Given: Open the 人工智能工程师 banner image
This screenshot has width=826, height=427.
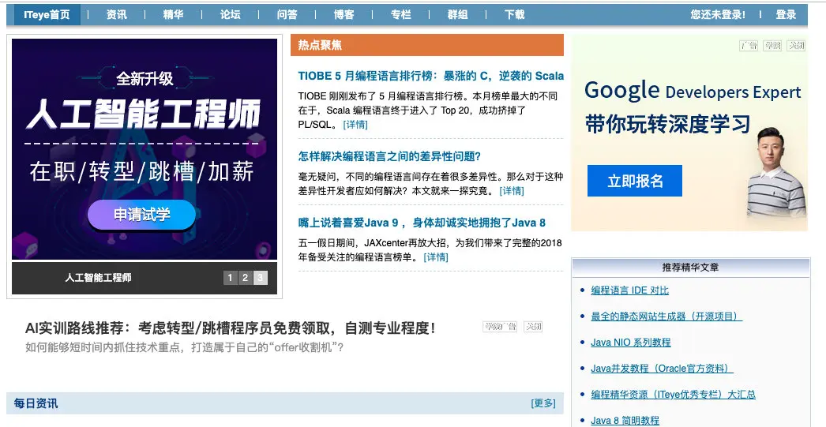Looking at the screenshot, I should pyautogui.click(x=145, y=149).
